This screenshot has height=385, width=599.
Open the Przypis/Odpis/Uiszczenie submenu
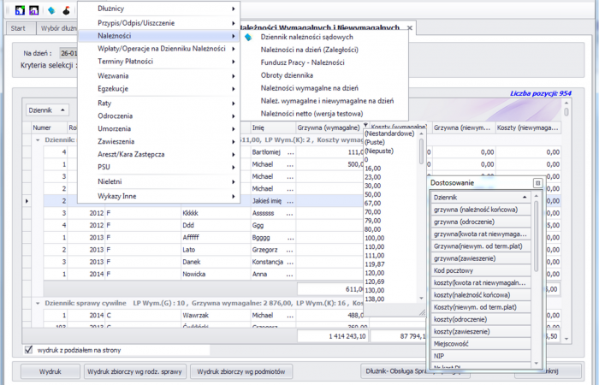click(x=158, y=23)
